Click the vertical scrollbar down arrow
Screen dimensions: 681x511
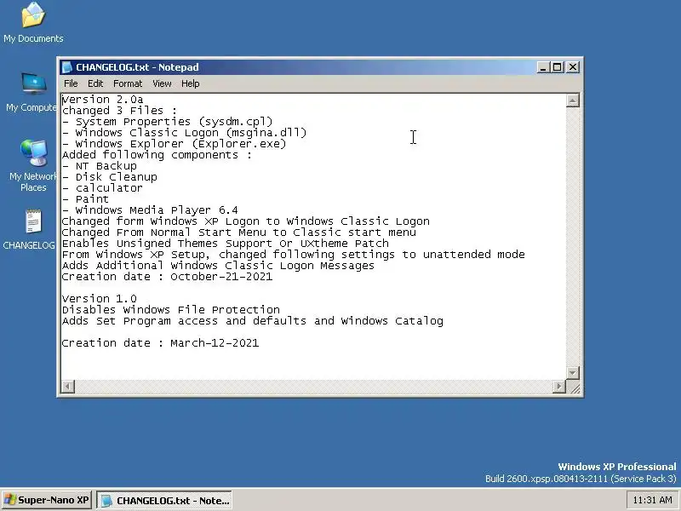(573, 373)
